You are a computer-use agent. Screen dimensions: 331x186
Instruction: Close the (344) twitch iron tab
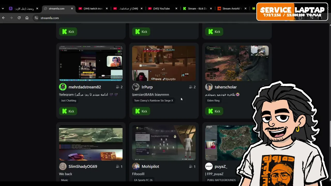[107, 9]
